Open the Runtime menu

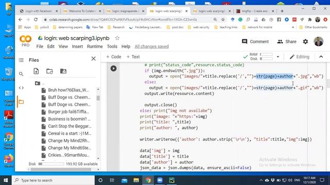click(x=95, y=46)
